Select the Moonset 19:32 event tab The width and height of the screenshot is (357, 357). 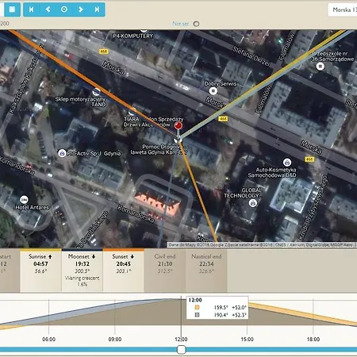coord(83,270)
